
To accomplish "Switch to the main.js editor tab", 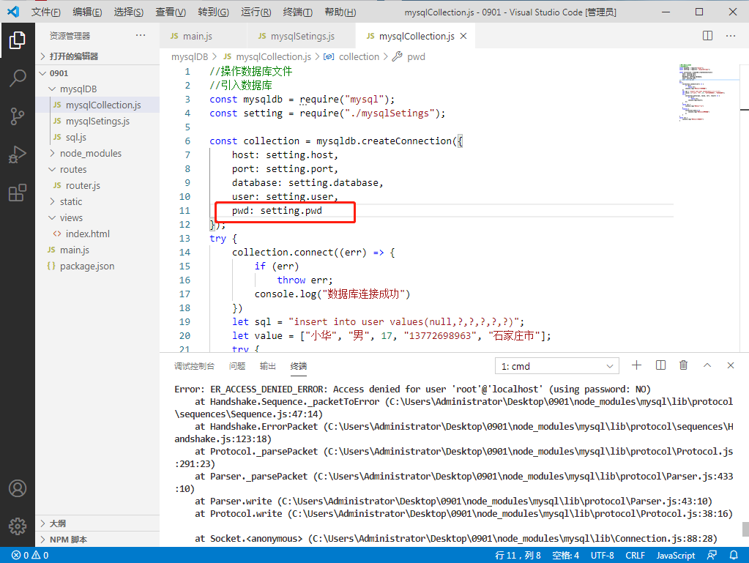I will (203, 37).
